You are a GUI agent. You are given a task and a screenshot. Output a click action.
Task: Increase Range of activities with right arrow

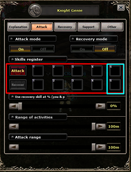tap(100, 126)
